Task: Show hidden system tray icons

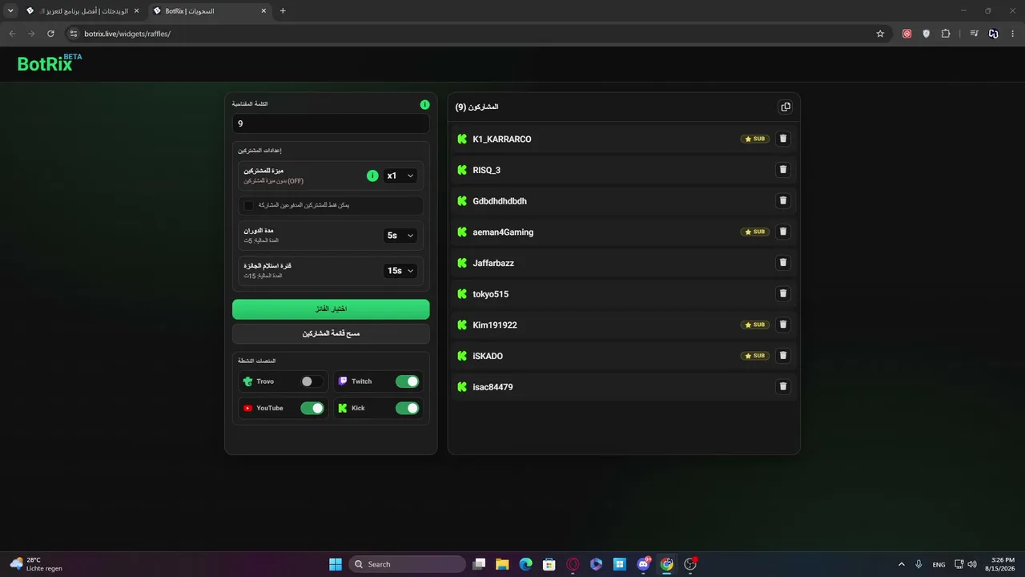Action: coord(902,564)
